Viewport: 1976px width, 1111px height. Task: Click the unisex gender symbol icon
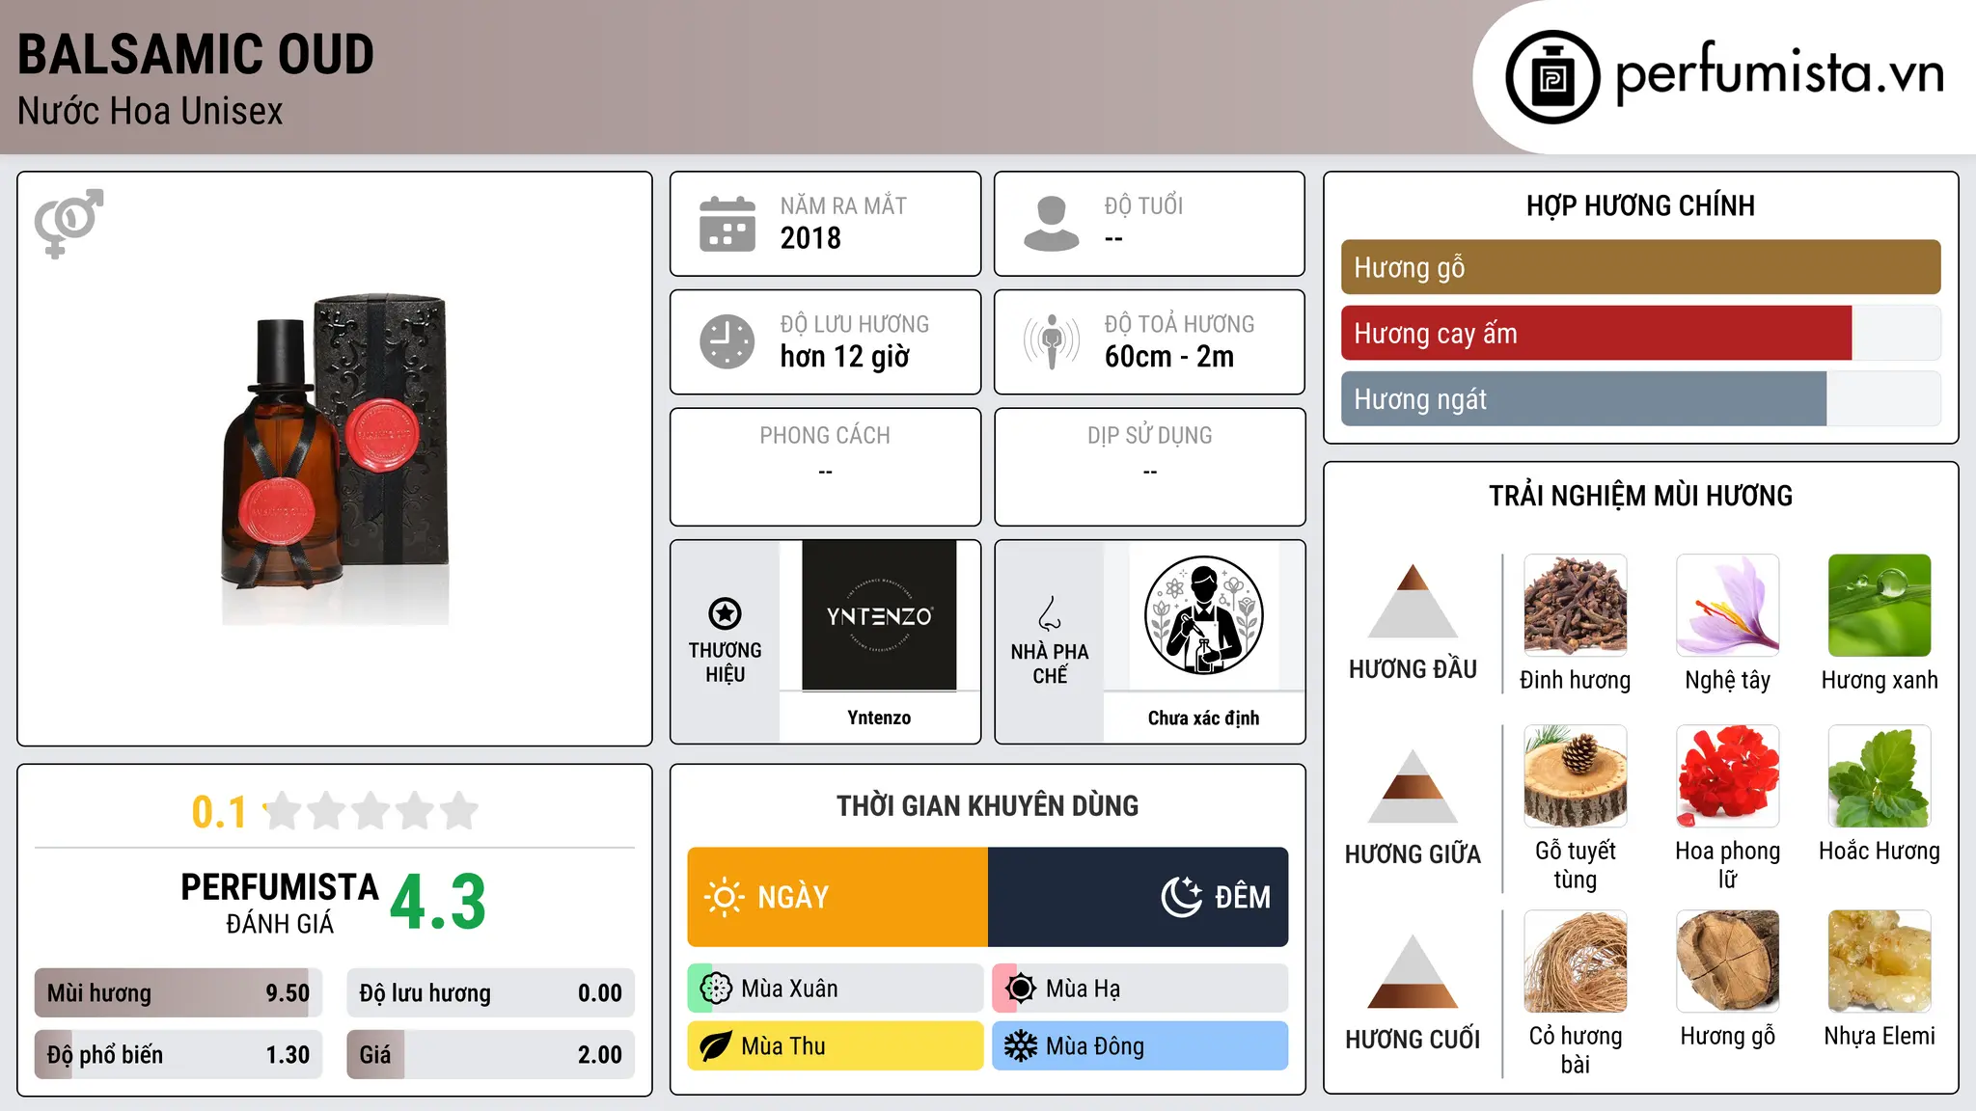point(69,223)
